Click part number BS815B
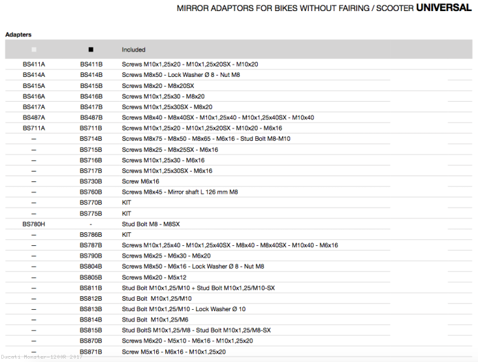Viewport: 478px width, 362px height. [x=91, y=330]
